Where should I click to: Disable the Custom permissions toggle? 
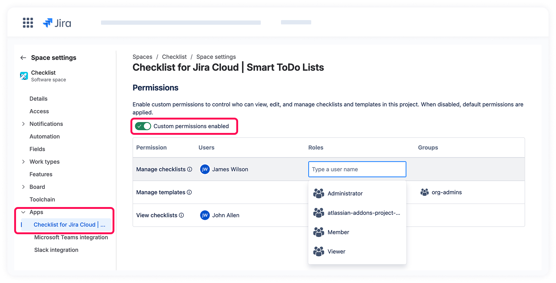pos(143,126)
